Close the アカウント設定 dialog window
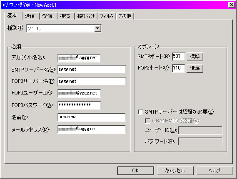The image size is (237, 179). tap(232, 5)
